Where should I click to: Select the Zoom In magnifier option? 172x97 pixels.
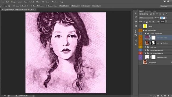click(6, 6)
